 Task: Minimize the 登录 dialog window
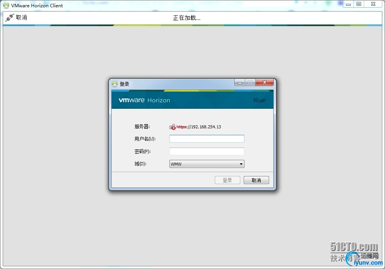(x=239, y=83)
